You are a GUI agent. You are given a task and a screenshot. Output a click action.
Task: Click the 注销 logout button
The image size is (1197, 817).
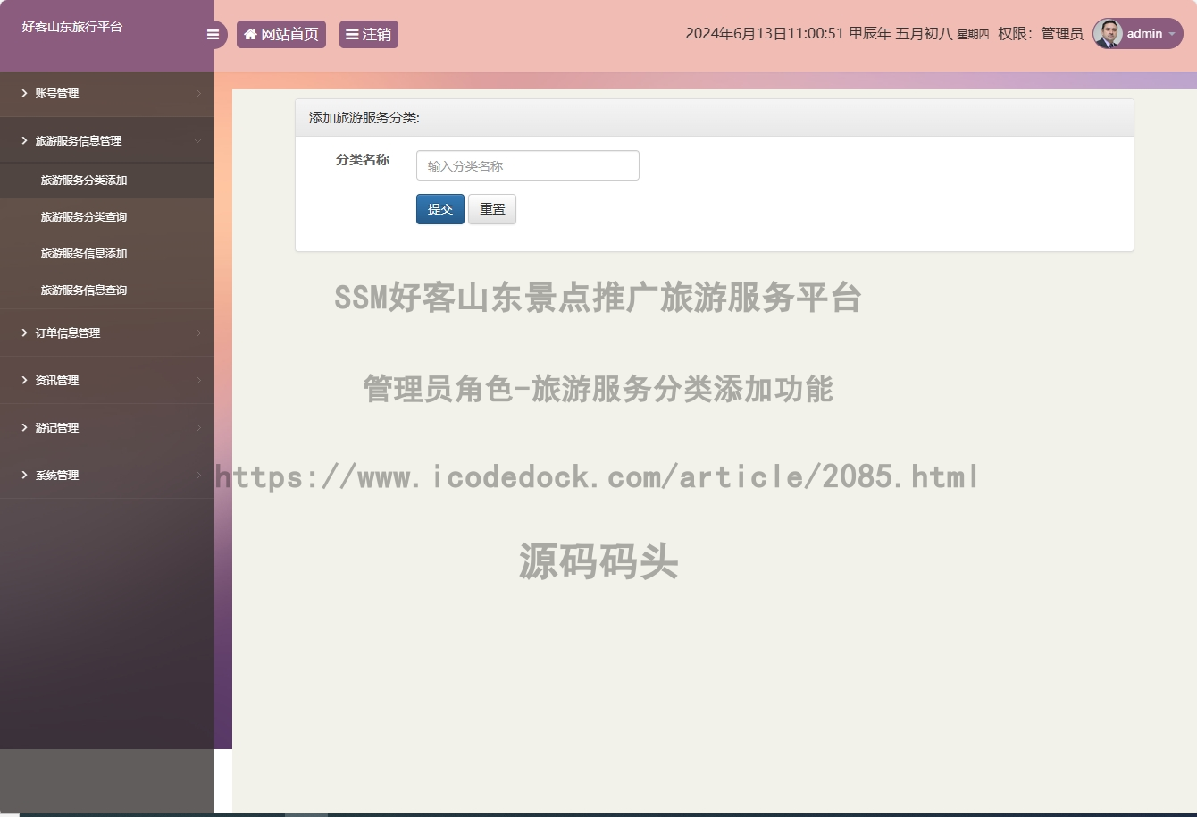[x=369, y=34]
